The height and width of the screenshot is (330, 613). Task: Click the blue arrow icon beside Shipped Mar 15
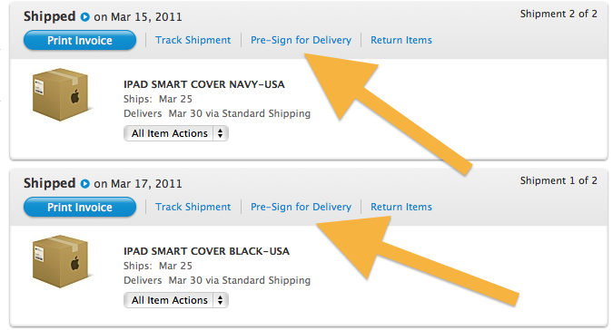click(84, 17)
